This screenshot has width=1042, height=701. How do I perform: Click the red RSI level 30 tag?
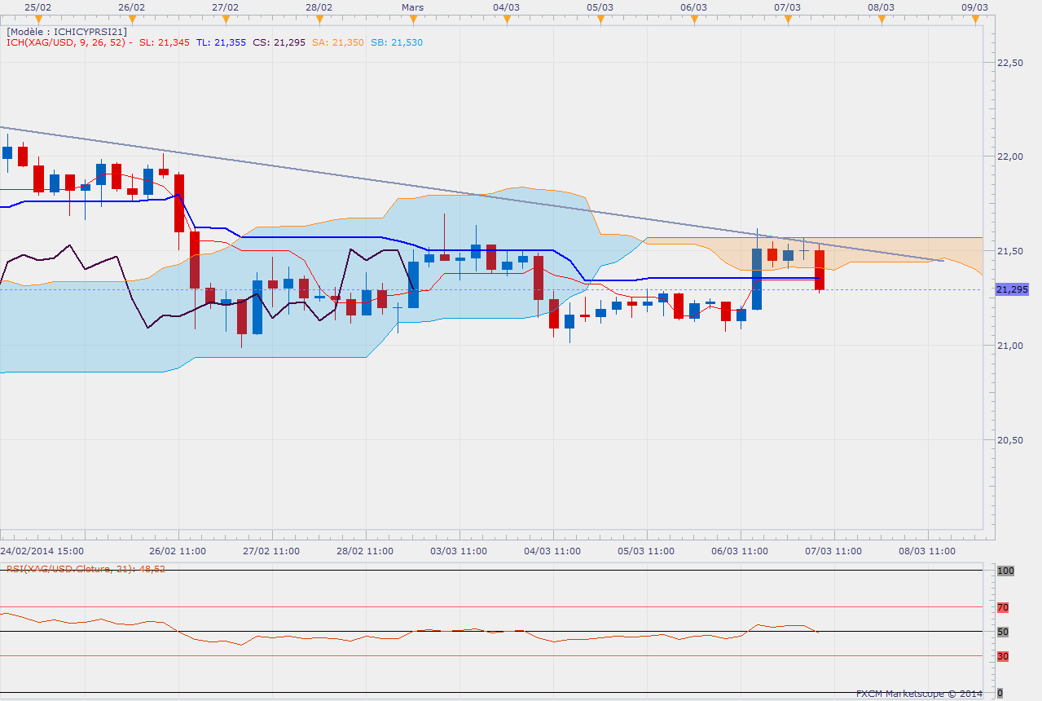(x=1002, y=656)
